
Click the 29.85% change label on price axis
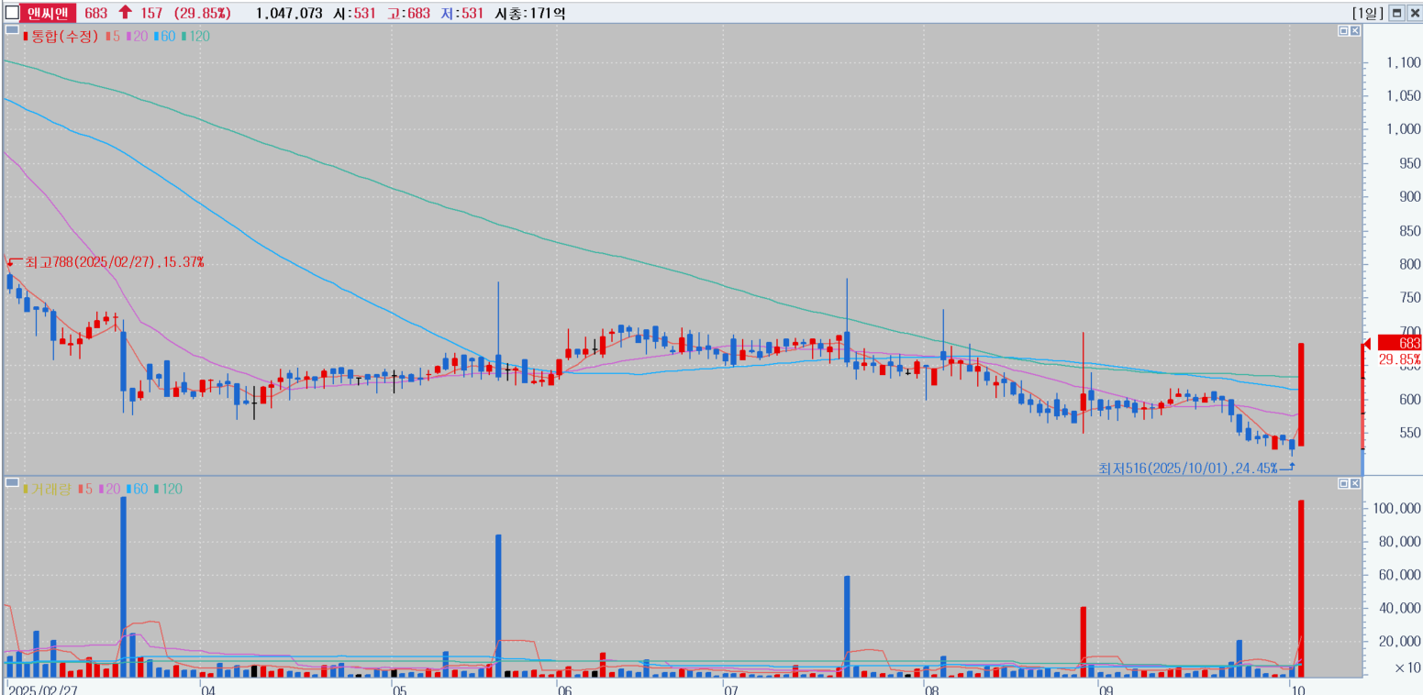[1399, 359]
